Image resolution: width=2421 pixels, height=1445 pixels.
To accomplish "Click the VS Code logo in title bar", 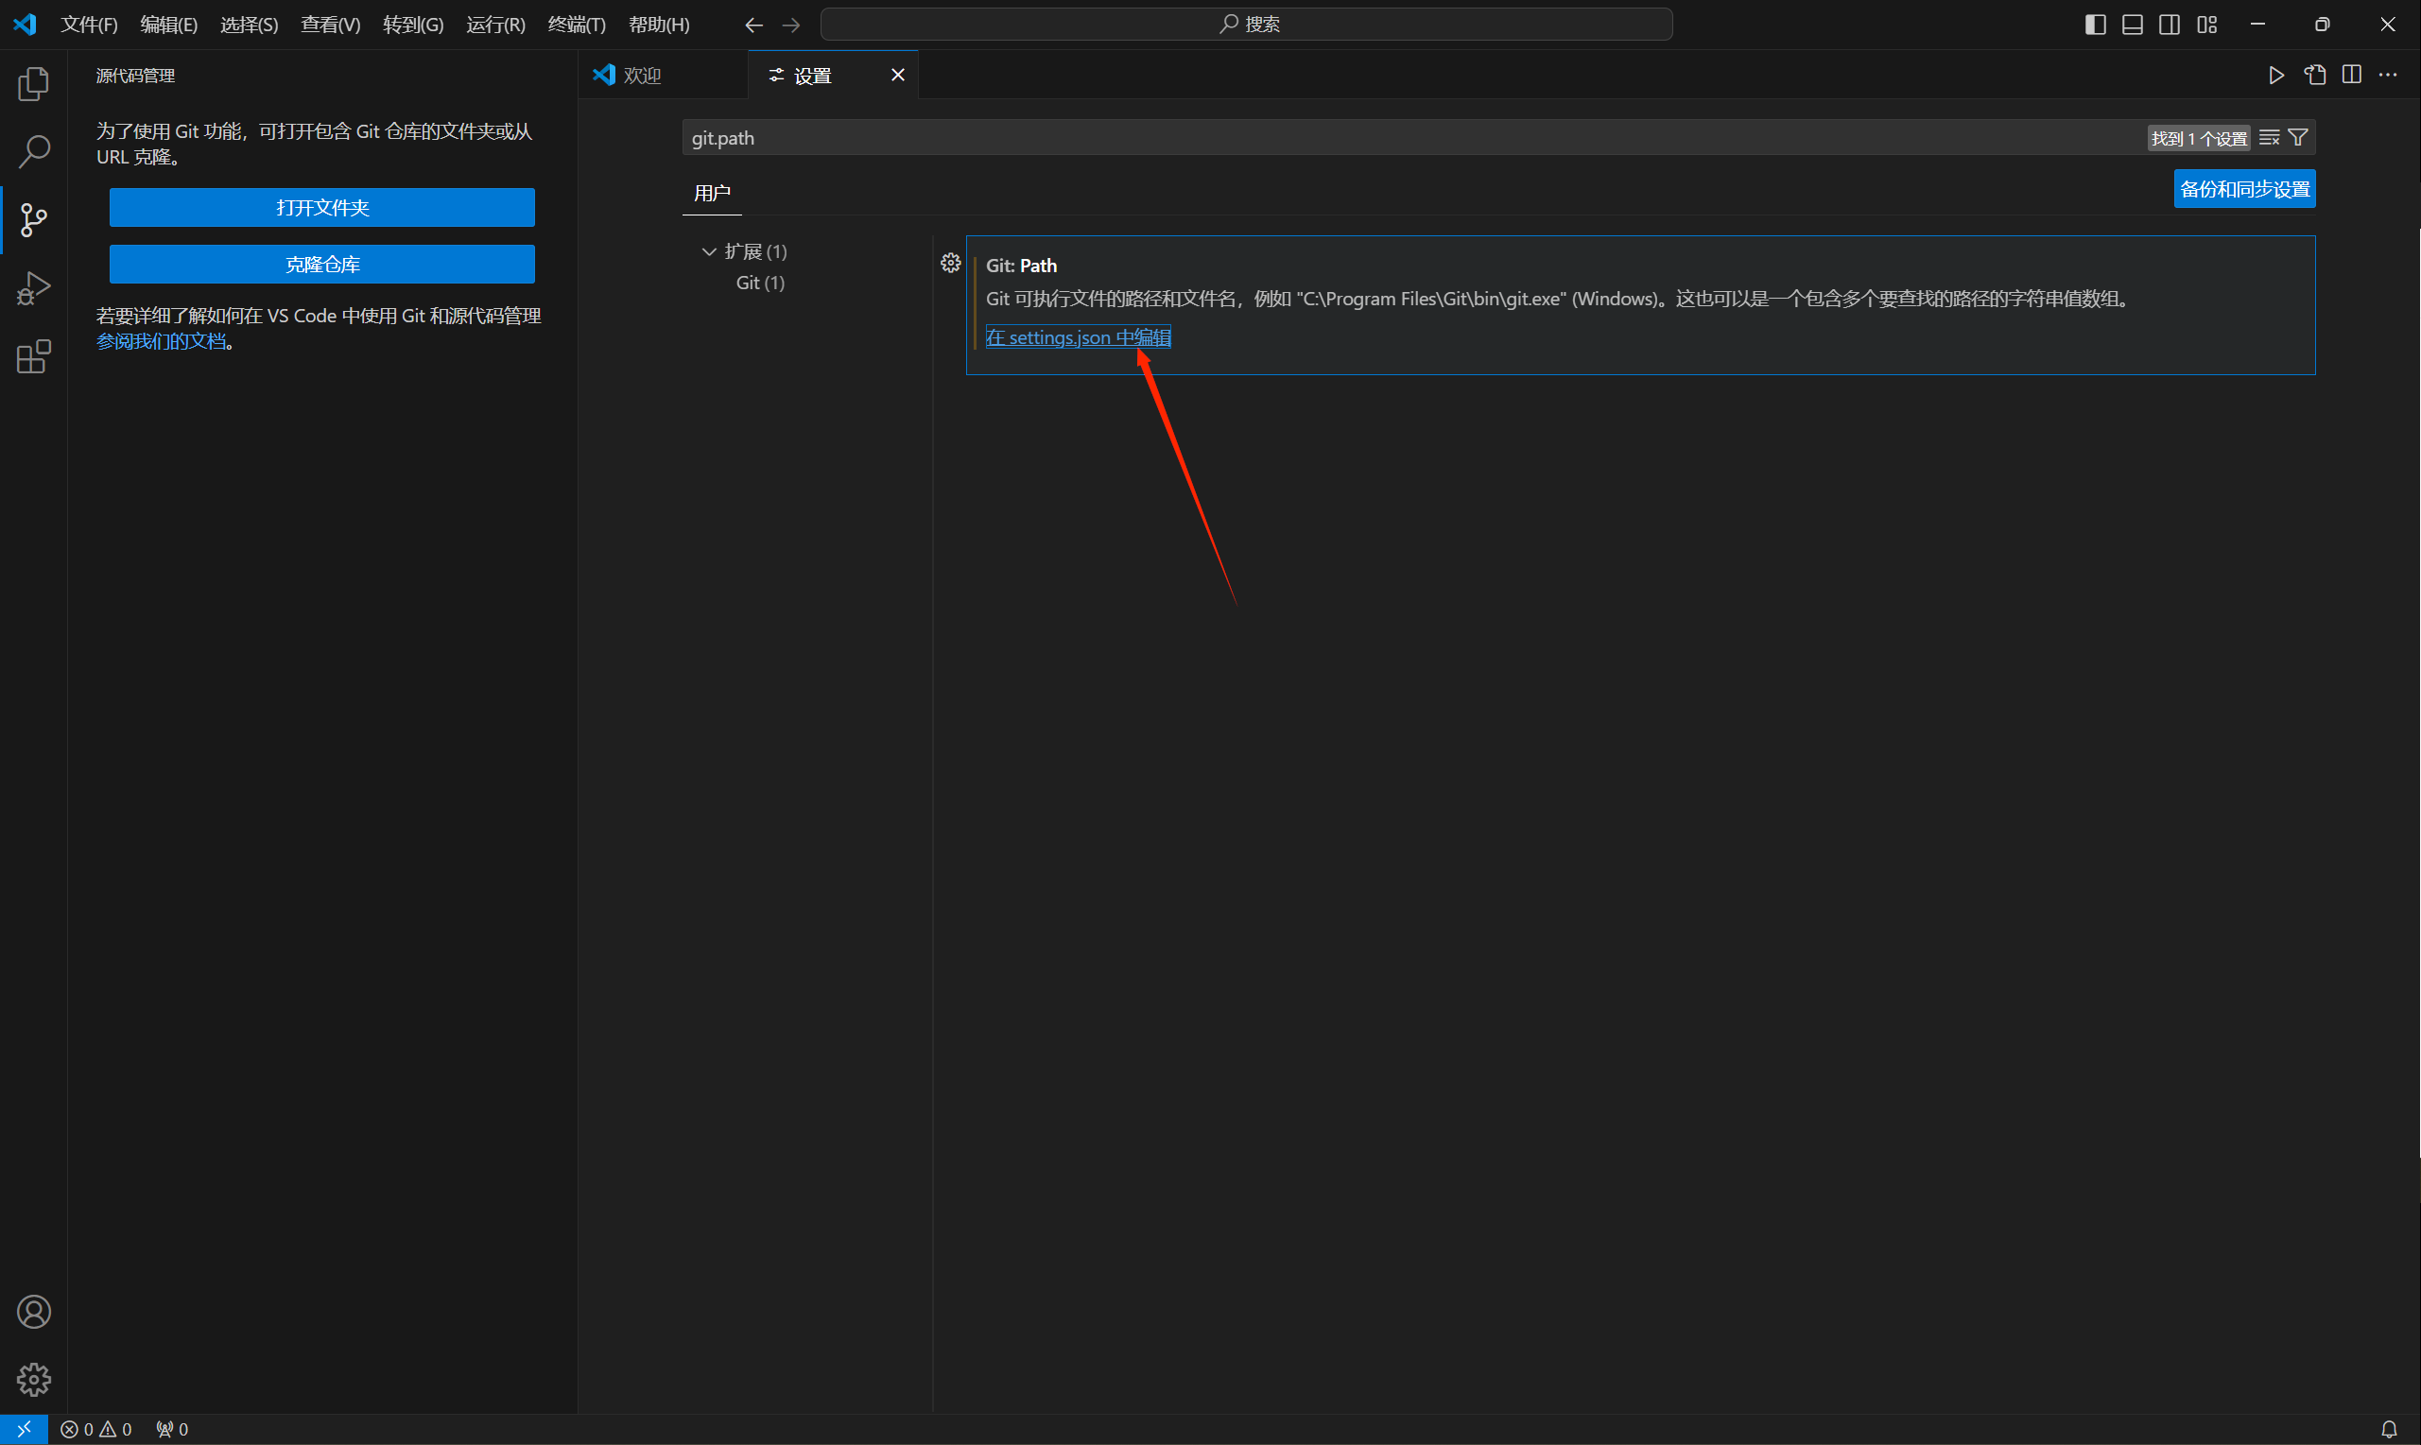I will point(25,25).
